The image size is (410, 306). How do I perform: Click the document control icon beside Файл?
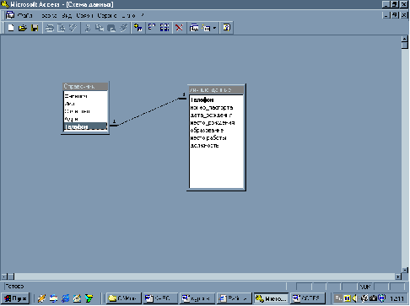[x=10, y=15]
